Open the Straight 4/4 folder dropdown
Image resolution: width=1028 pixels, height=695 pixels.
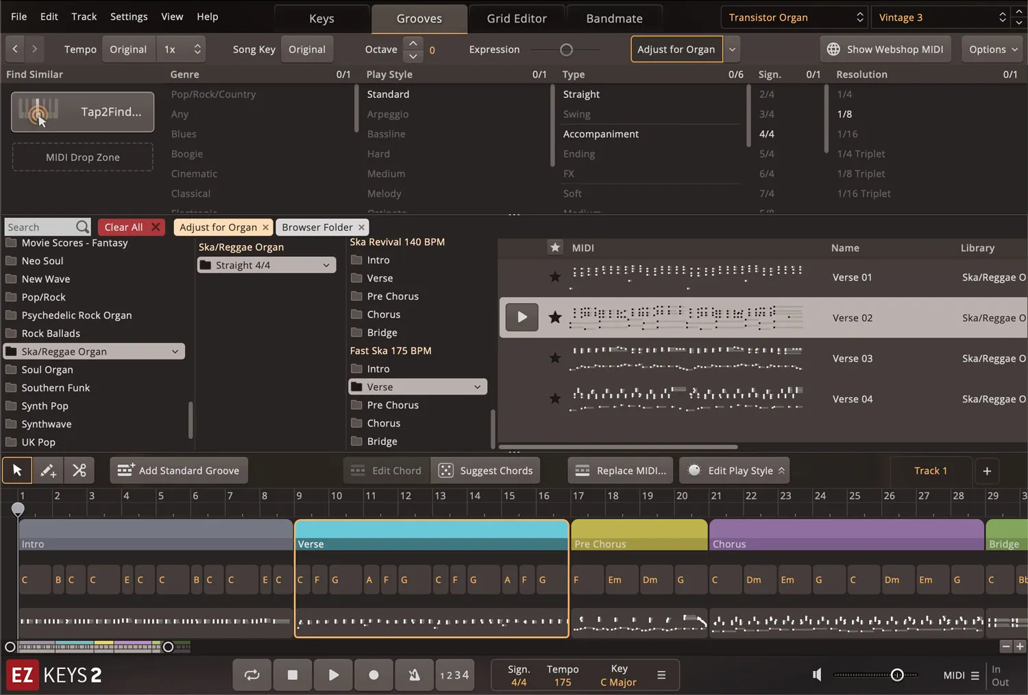click(267, 265)
